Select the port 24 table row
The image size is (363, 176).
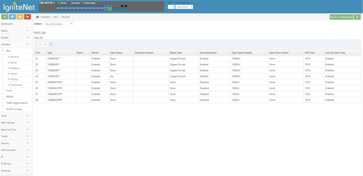197,76
